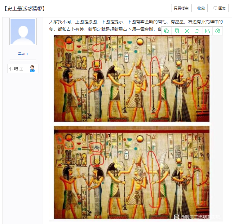Click the 小吧主 badge label

(x=16, y=69)
